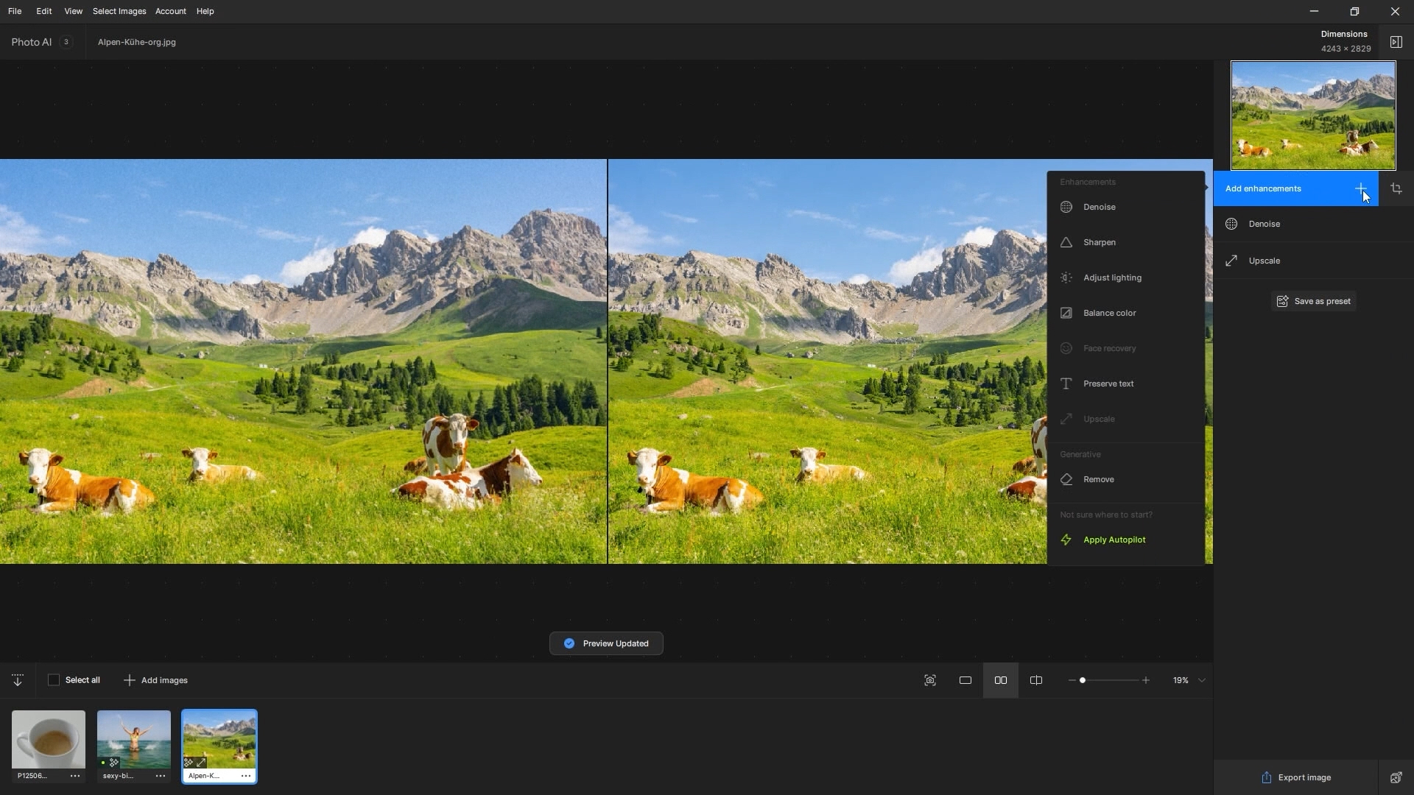Click Save as preset button

(1314, 301)
